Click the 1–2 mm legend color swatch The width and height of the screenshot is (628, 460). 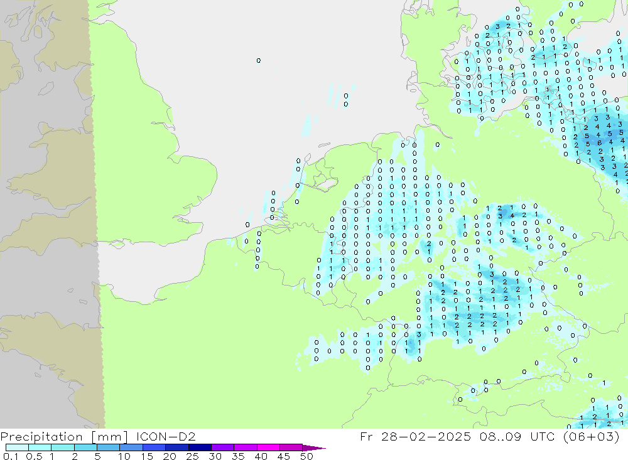(x=62, y=447)
